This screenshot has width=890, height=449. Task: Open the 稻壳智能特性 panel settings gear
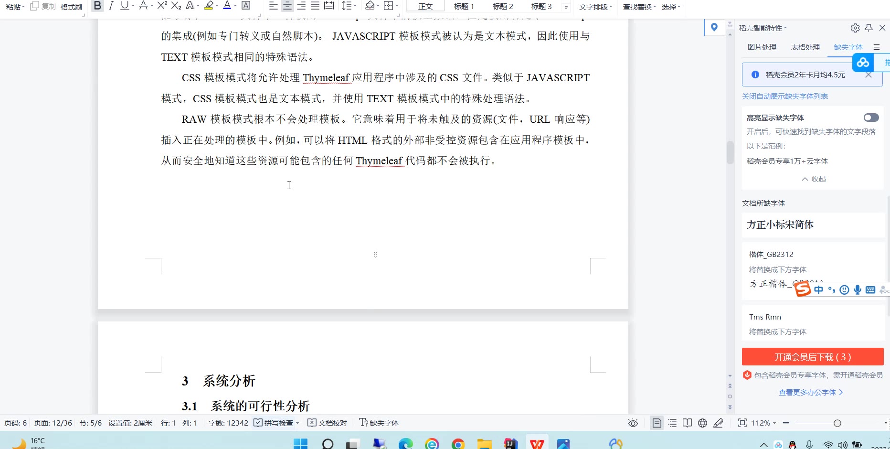click(855, 28)
